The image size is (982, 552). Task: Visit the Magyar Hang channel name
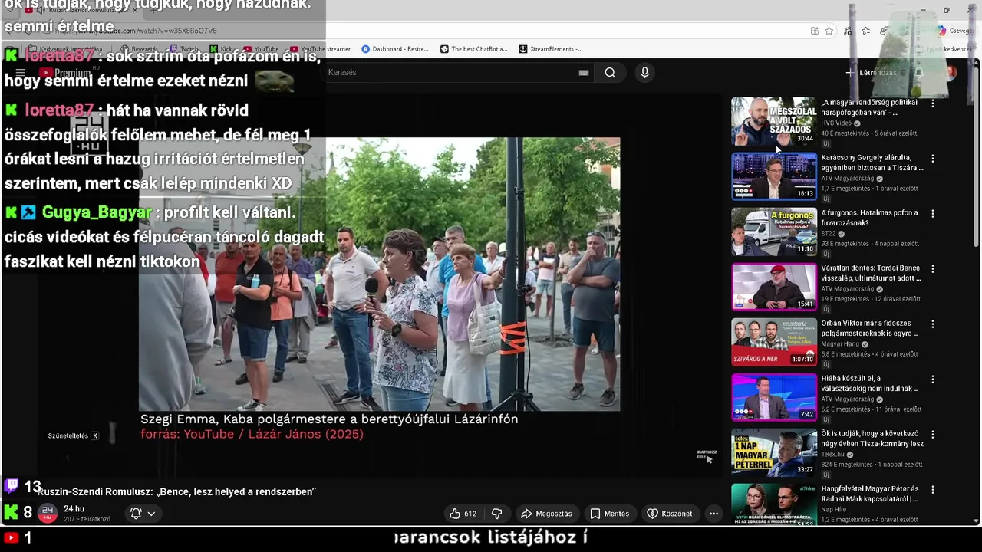click(840, 344)
